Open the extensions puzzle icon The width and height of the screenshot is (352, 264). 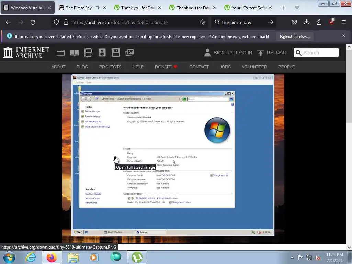pyautogui.click(x=319, y=22)
